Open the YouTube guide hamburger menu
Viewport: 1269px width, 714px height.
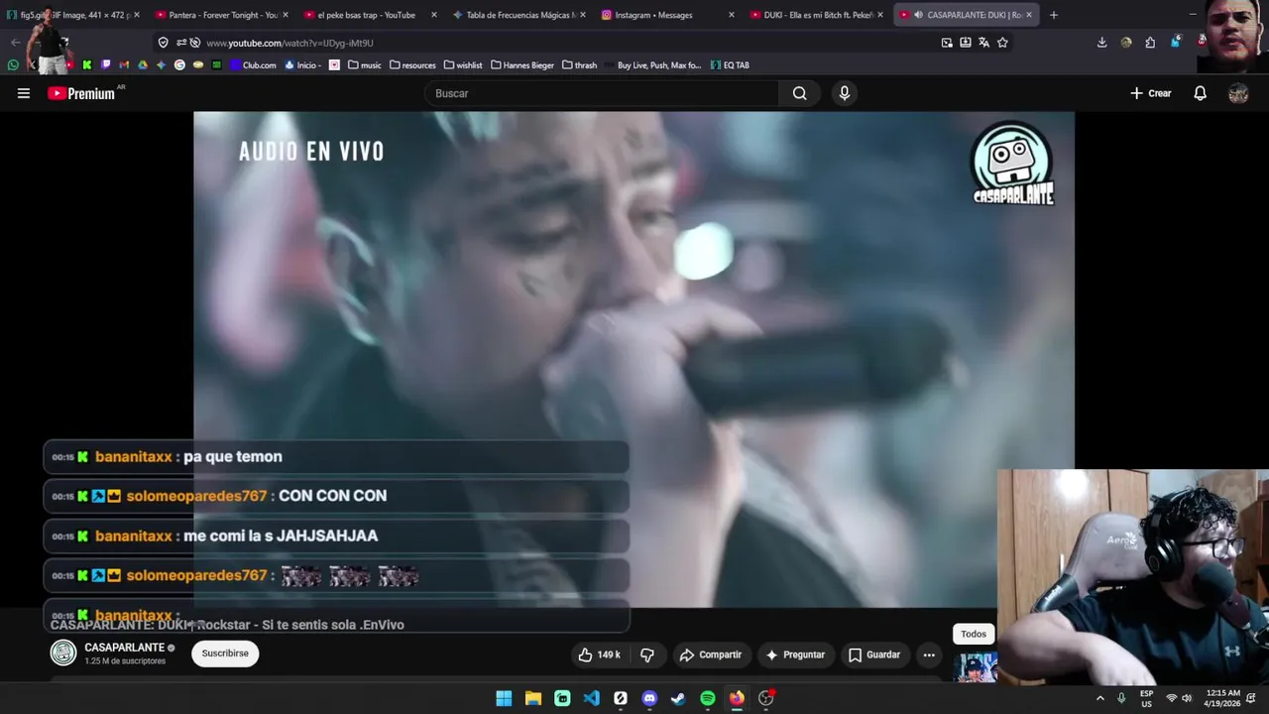[x=24, y=93]
